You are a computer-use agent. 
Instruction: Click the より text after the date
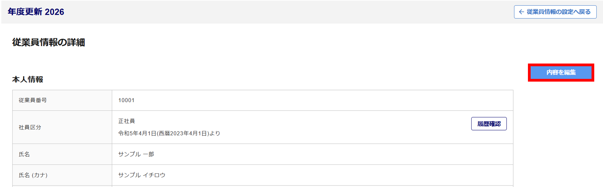click(x=215, y=133)
